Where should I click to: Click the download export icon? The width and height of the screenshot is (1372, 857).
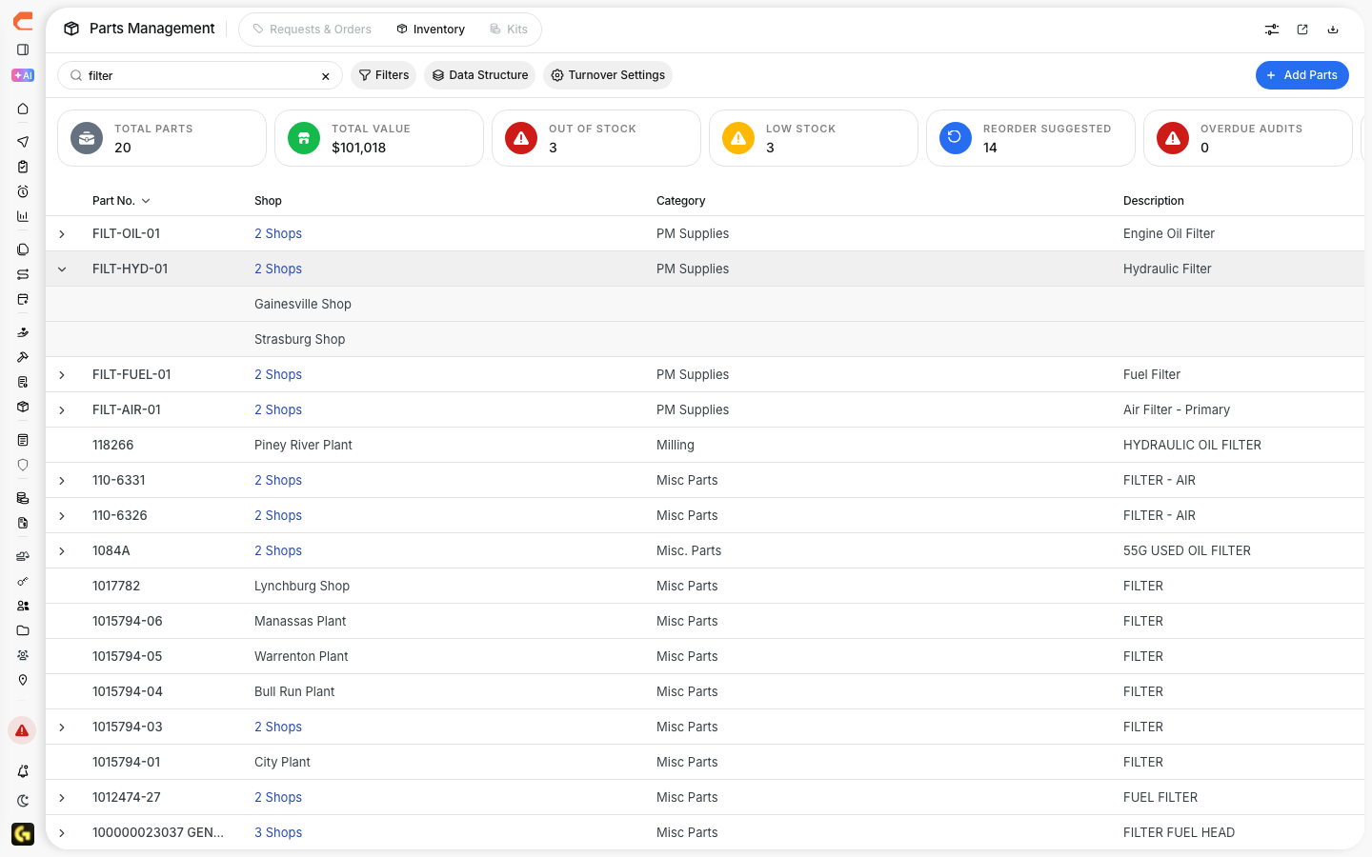coord(1333,30)
